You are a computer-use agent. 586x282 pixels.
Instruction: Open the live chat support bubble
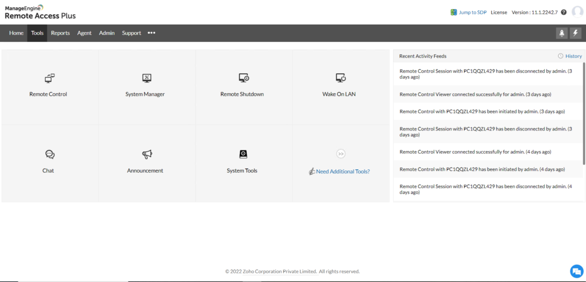point(577,271)
